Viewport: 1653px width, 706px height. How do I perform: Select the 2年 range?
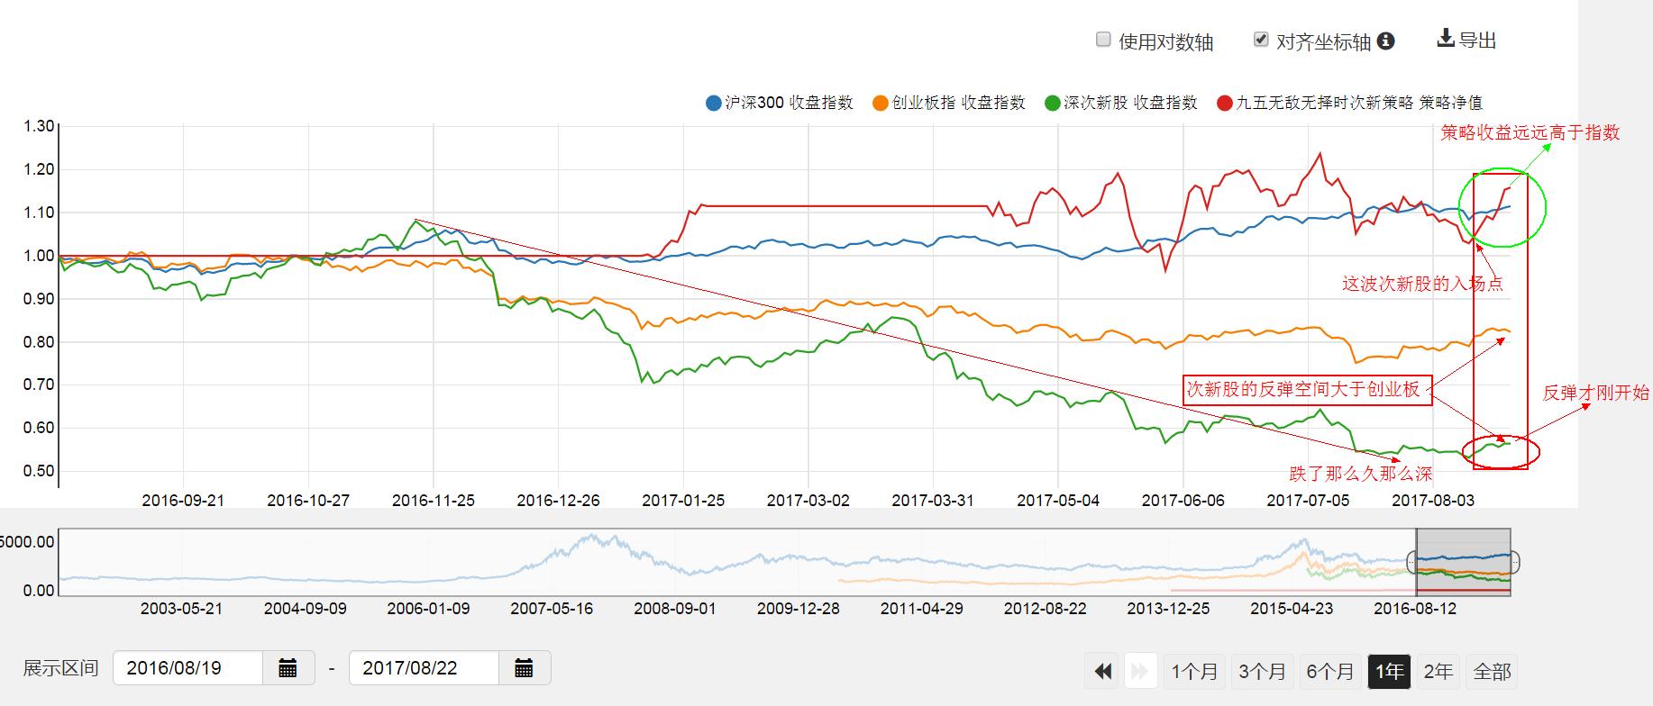point(1438,671)
